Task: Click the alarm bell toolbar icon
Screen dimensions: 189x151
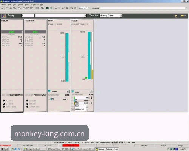Action: point(7,8)
